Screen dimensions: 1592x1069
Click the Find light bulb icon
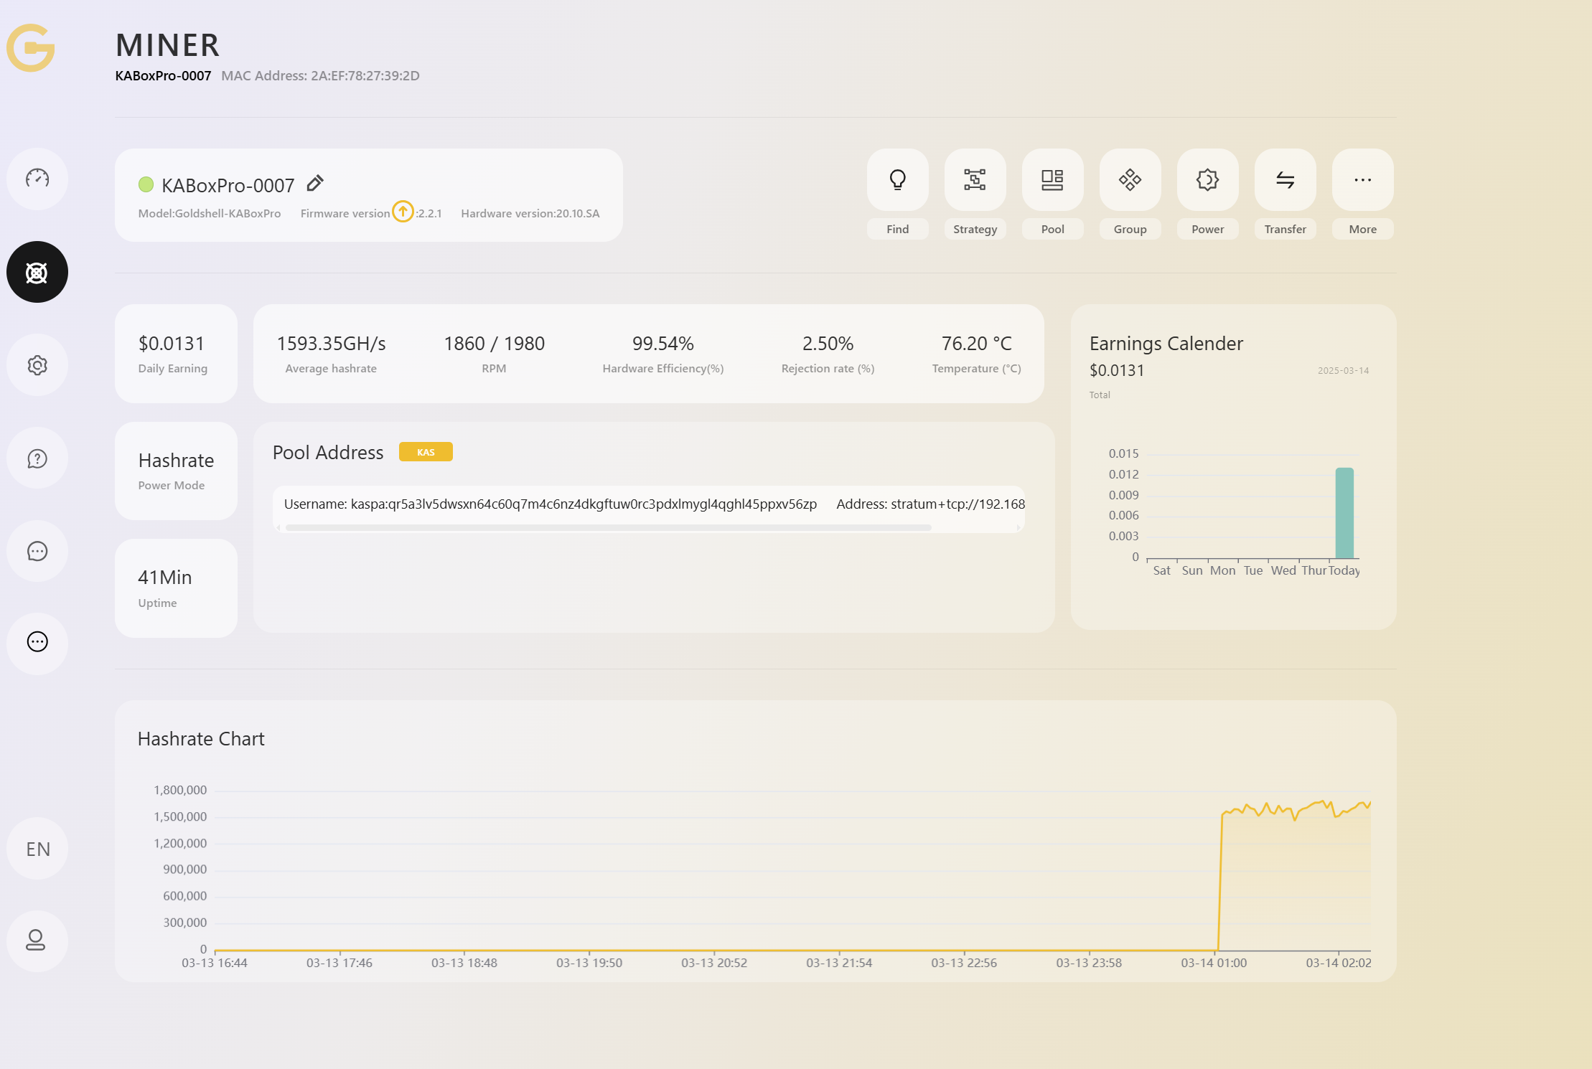[x=897, y=179]
